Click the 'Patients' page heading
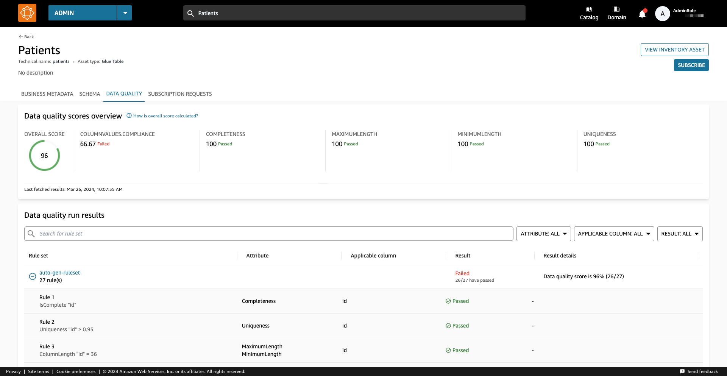 (39, 50)
